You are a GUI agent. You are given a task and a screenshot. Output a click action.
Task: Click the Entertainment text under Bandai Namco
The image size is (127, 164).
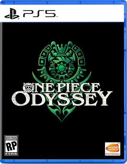(x=112, y=154)
